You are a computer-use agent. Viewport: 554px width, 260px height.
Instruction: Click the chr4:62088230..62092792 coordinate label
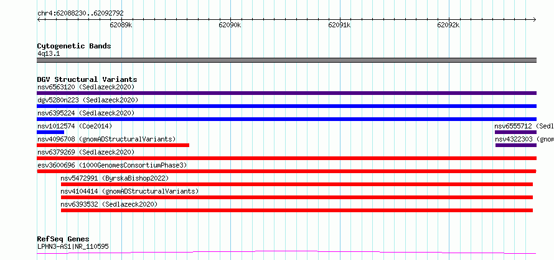pos(80,14)
